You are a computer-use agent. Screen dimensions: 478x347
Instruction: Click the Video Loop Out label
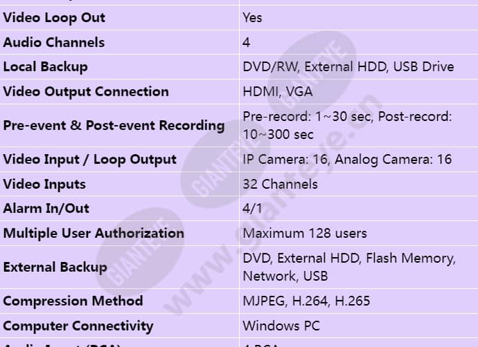coord(54,18)
